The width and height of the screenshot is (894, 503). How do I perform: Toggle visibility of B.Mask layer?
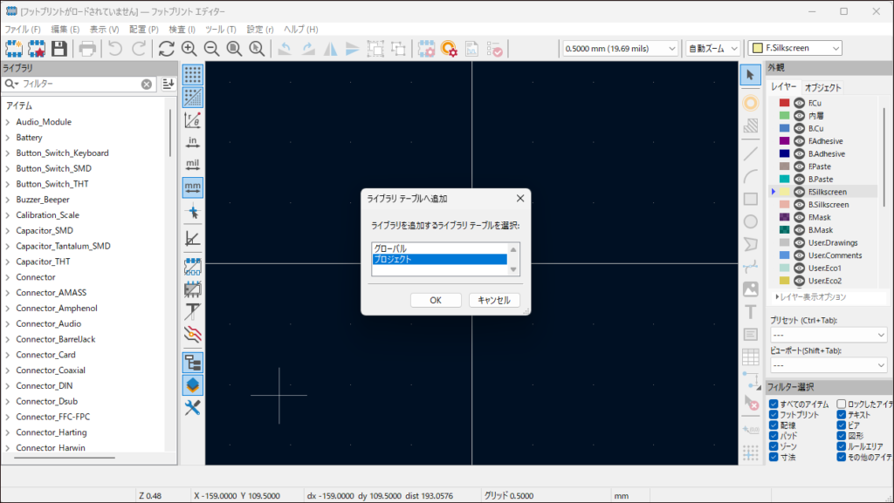point(799,230)
